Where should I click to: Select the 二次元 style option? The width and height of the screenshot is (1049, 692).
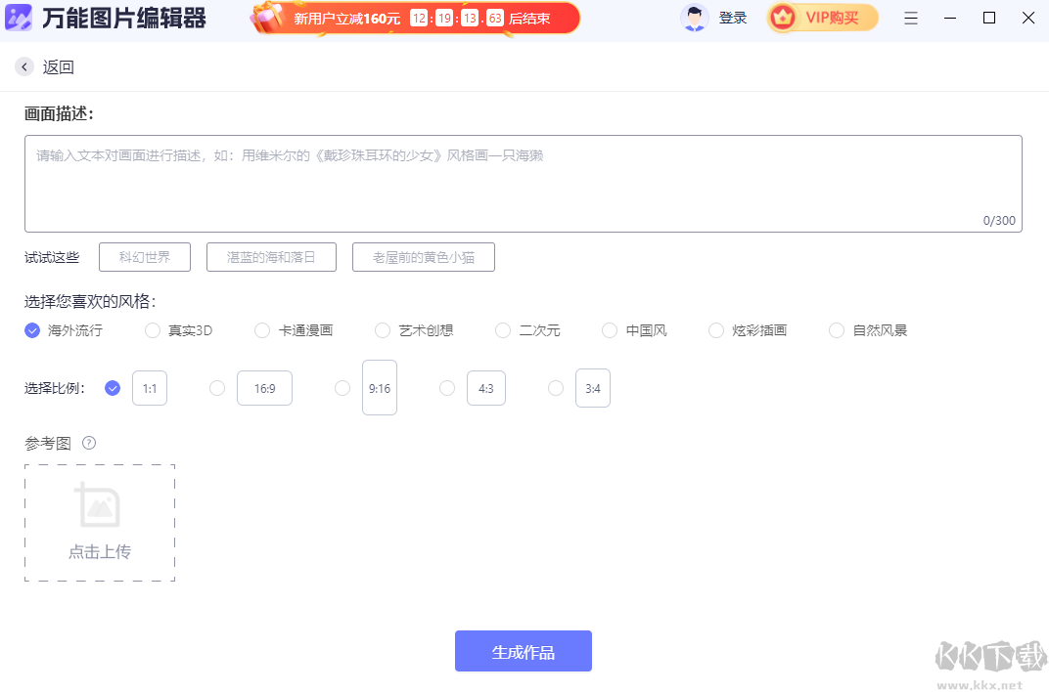(502, 330)
